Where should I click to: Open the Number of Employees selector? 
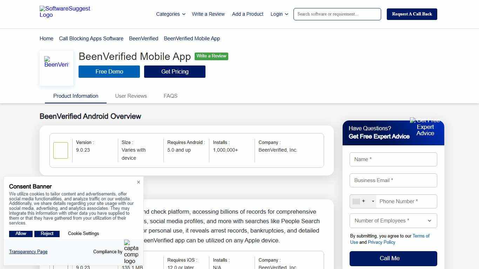coord(393,221)
